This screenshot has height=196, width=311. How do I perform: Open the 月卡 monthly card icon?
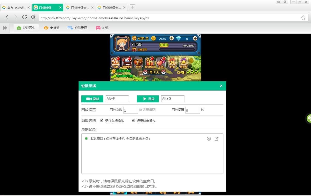coord(172,62)
